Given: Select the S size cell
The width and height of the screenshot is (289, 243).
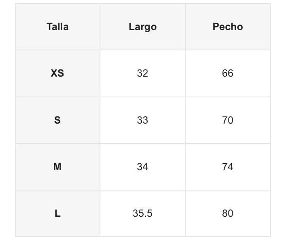Looking at the screenshot, I should tap(58, 120).
